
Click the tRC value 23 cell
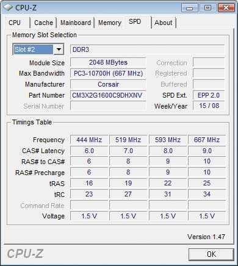click(89, 194)
